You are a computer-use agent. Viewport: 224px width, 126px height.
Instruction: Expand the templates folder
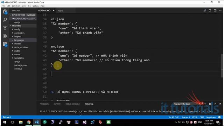point(19,58)
